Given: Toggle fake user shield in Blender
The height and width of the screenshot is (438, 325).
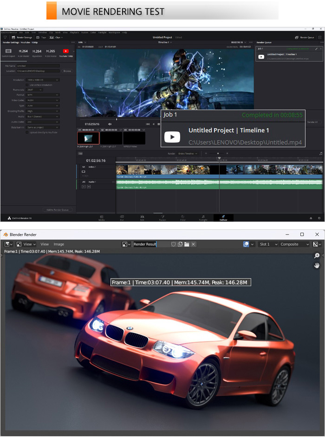Looking at the screenshot, I should point(173,244).
